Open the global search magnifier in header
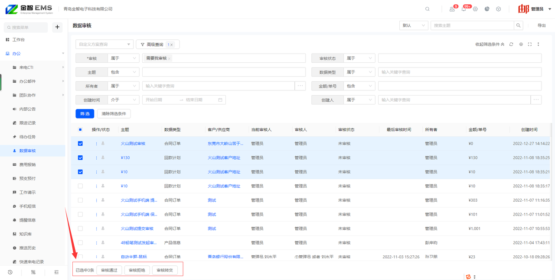Viewport: 555px width, 280px height. tap(428, 9)
